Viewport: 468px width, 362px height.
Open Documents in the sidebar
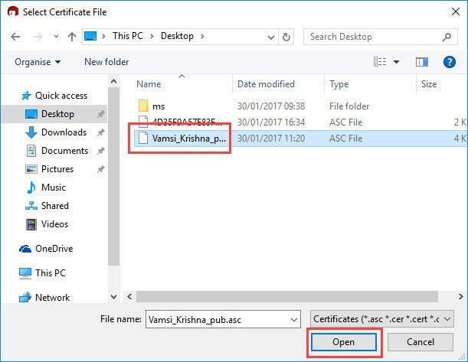pos(57,151)
